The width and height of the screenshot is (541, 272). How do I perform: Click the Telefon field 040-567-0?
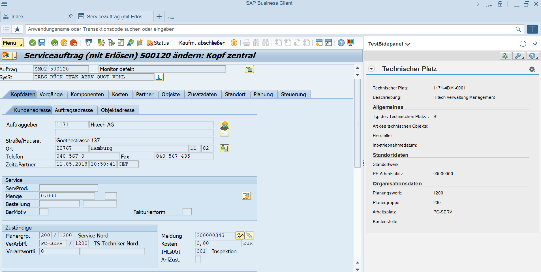87,156
